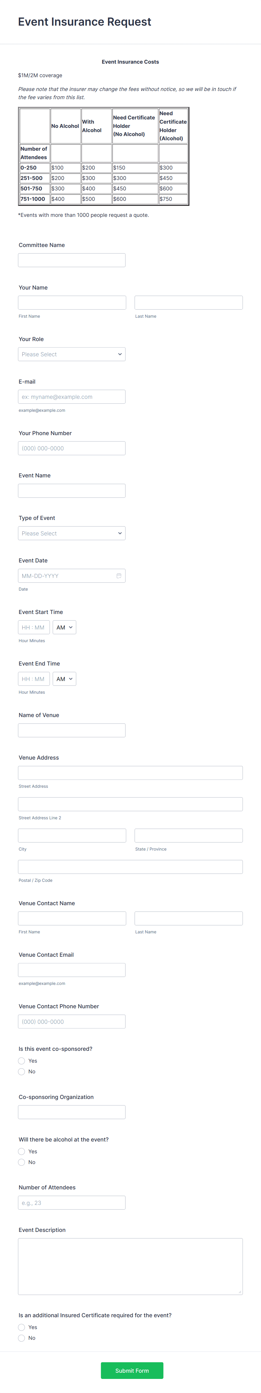Click the Submit Form button
This screenshot has height=1393, width=261.
[x=132, y=1370]
